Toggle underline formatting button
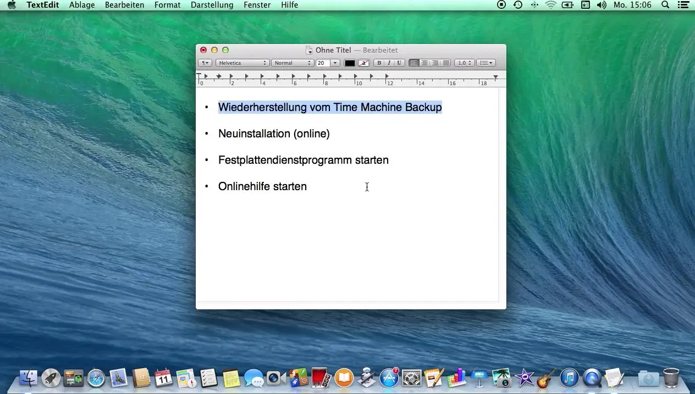The height and width of the screenshot is (394, 695). (x=399, y=63)
